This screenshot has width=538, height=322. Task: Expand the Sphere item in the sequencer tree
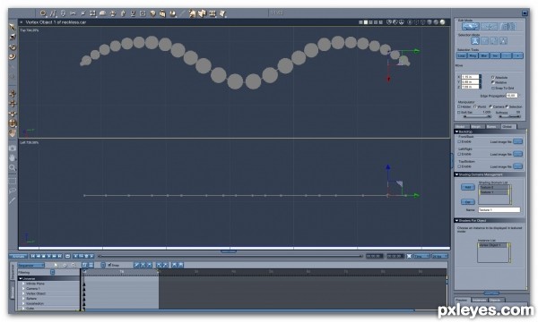(x=23, y=299)
